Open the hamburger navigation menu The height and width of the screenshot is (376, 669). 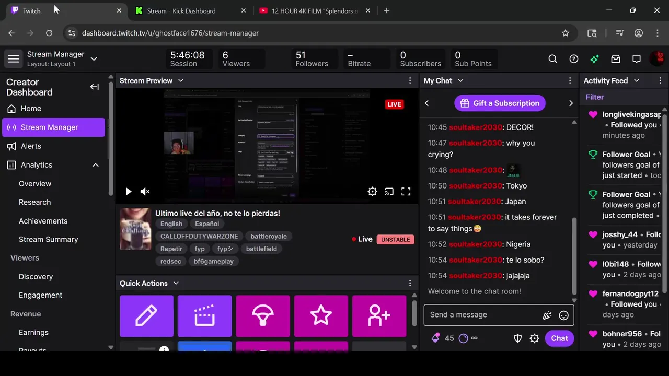[x=14, y=59]
